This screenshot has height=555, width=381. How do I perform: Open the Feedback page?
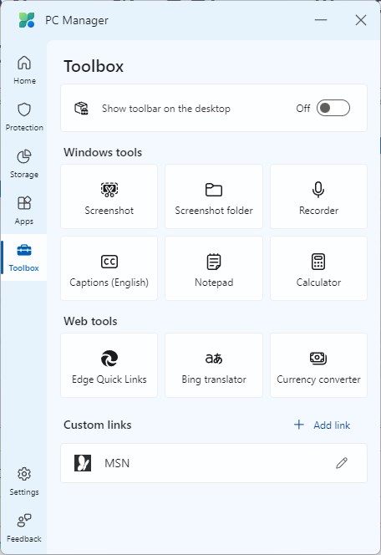24,528
